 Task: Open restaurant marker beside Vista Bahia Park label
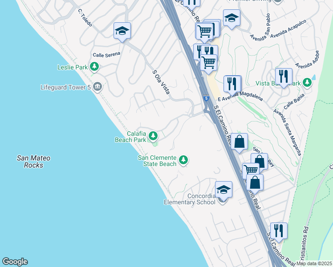(284, 78)
